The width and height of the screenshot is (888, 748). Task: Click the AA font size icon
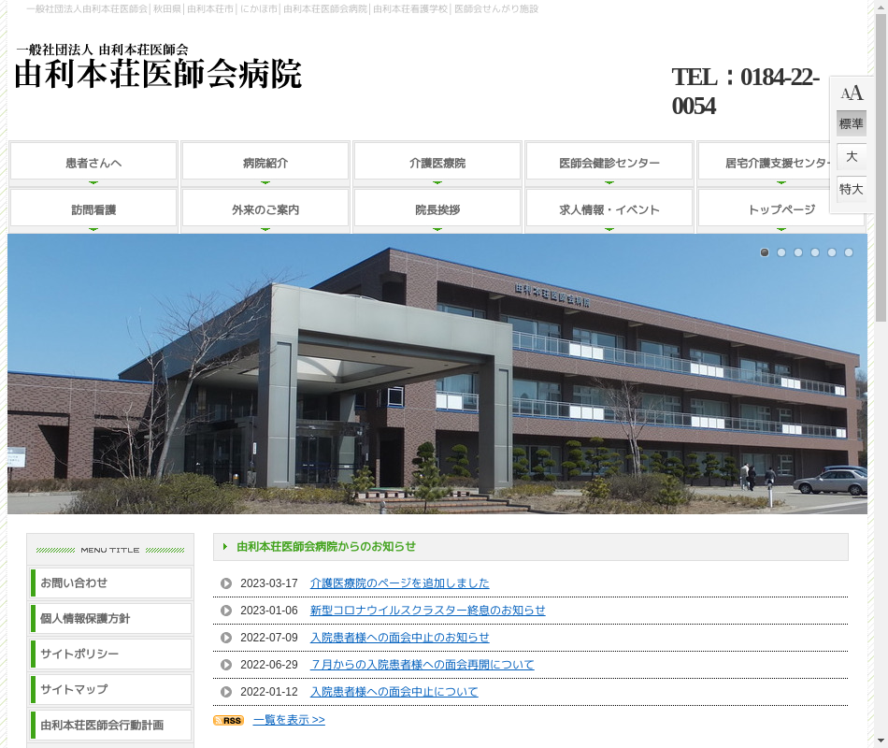(852, 93)
